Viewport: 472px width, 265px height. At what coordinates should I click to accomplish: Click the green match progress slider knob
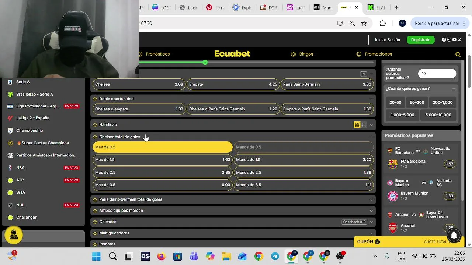pos(205,63)
